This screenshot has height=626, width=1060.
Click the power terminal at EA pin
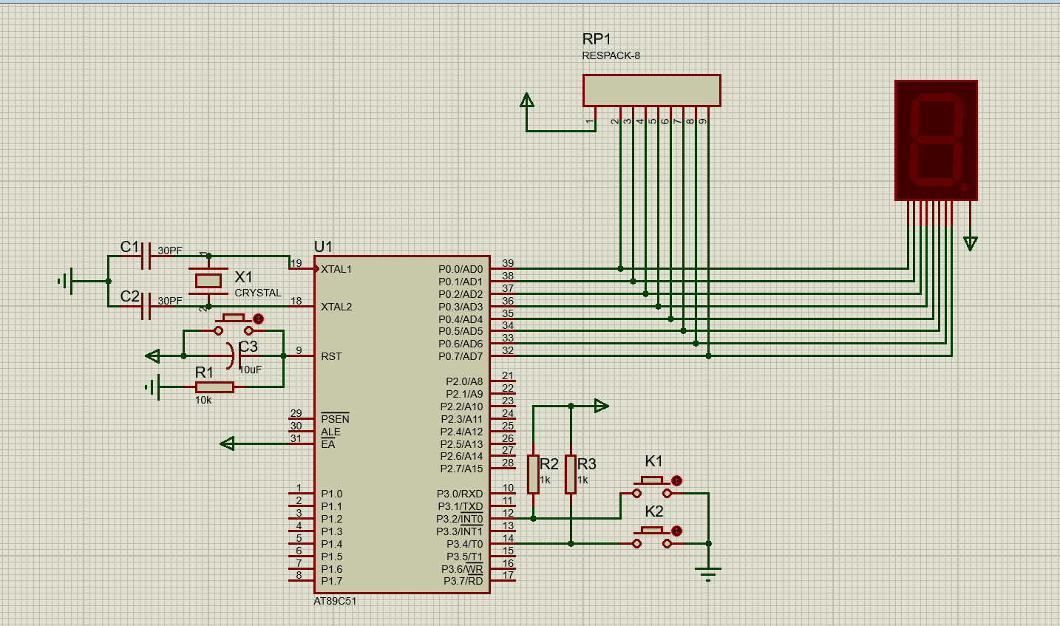pos(228,443)
